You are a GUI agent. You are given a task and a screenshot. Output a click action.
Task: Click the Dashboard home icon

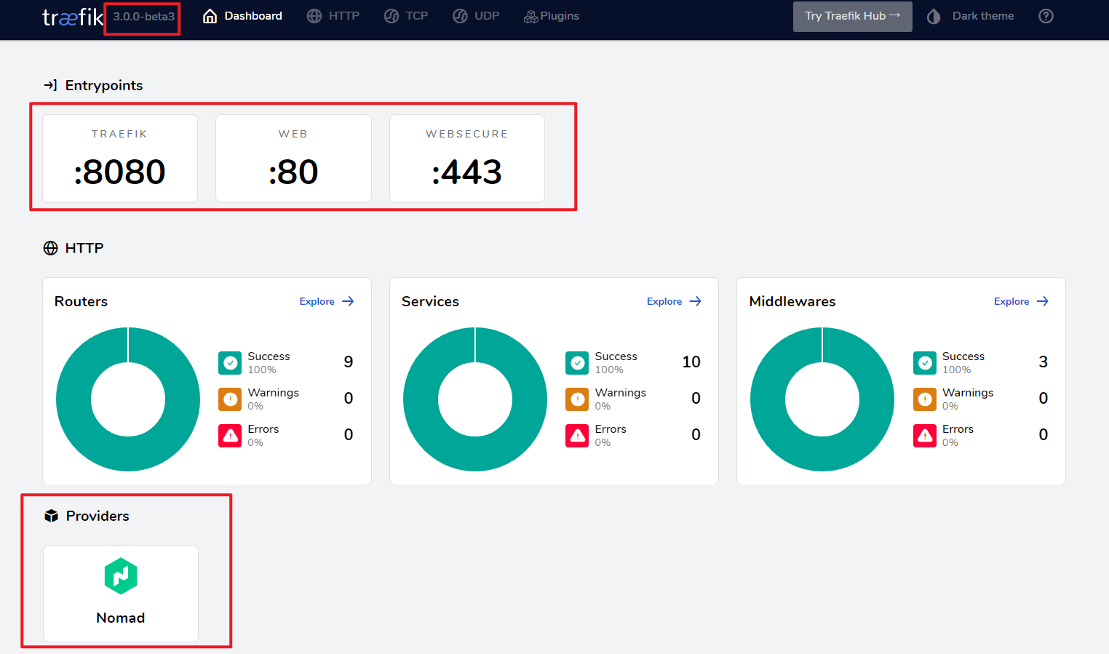(x=210, y=16)
